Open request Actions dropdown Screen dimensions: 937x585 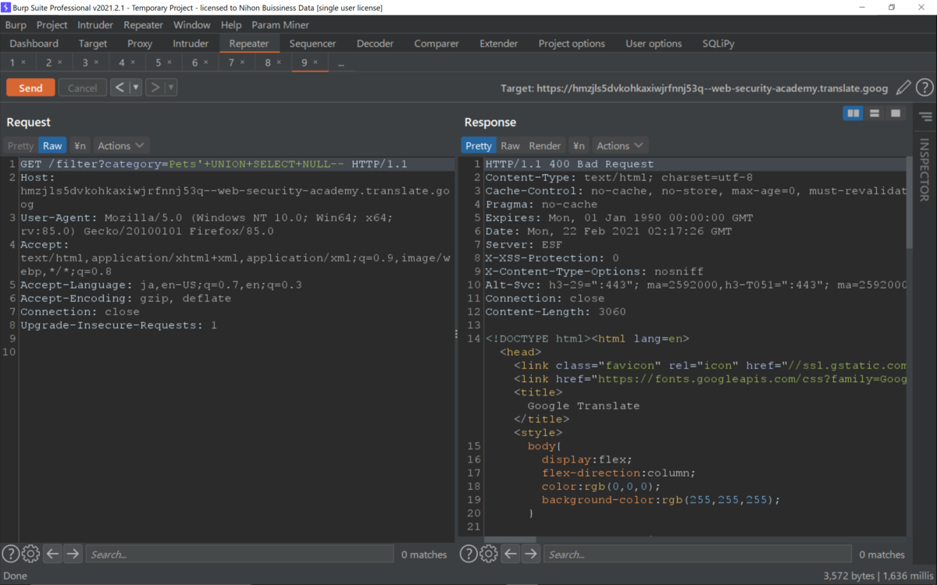coord(121,146)
